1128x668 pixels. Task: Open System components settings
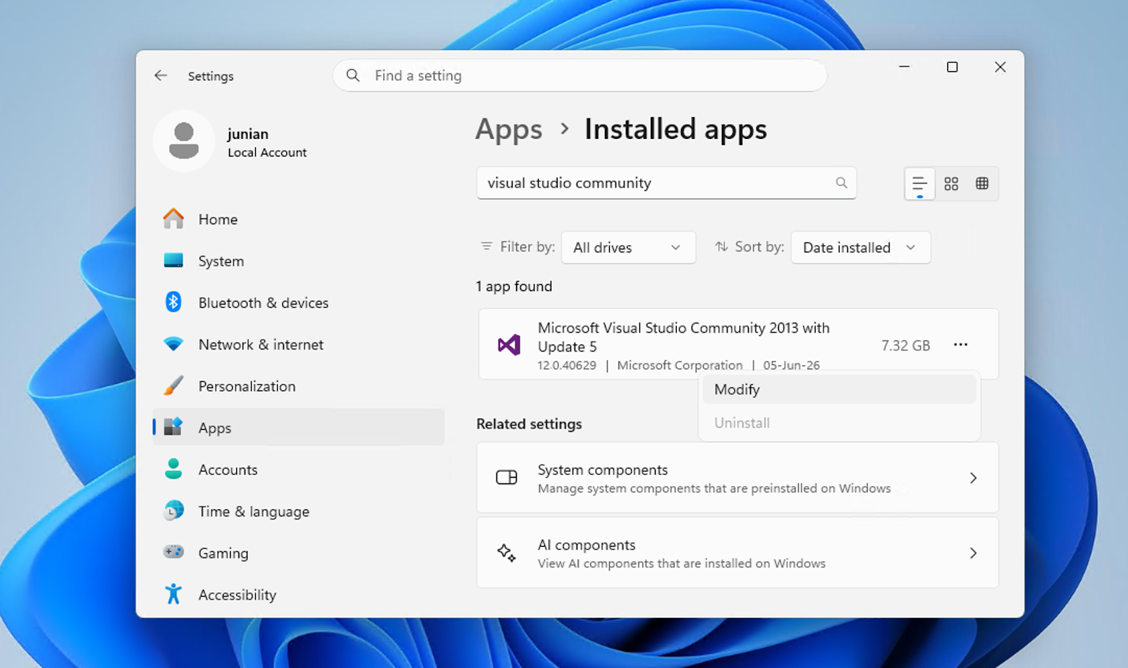[x=737, y=478]
